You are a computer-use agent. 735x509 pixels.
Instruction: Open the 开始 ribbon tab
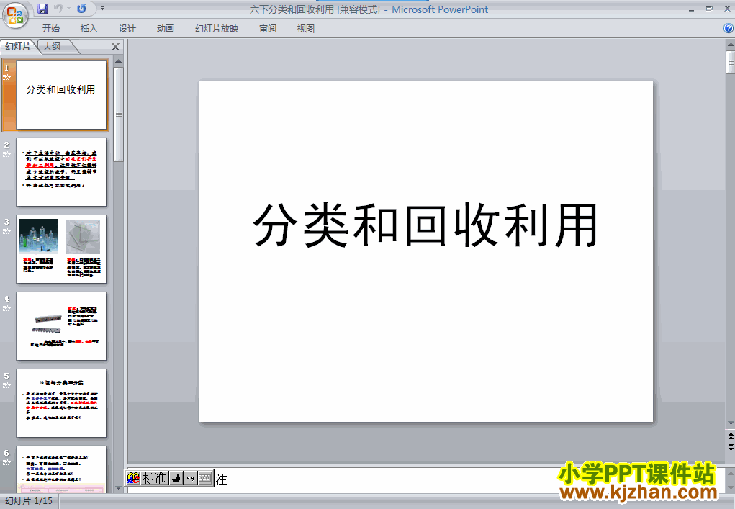[51, 29]
